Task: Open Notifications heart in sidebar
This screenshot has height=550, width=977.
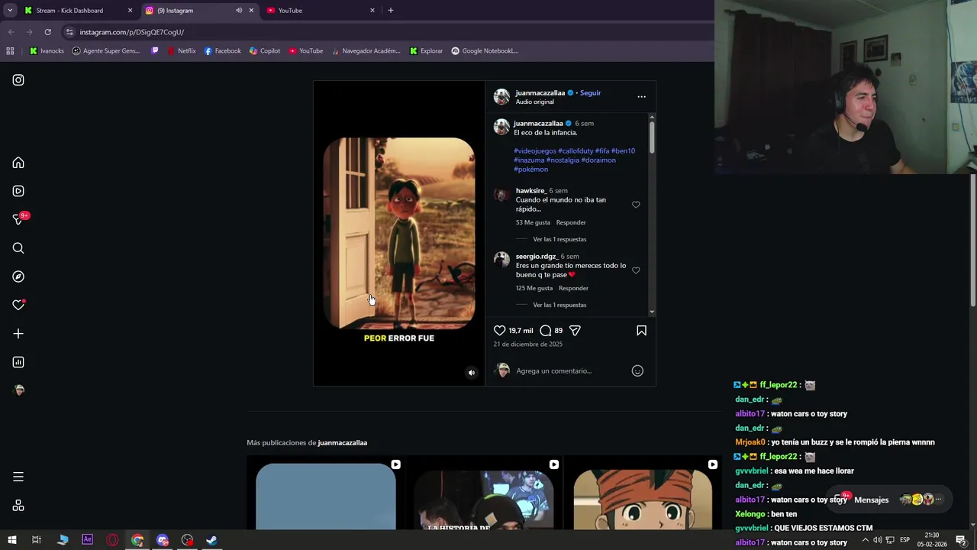Action: point(18,305)
